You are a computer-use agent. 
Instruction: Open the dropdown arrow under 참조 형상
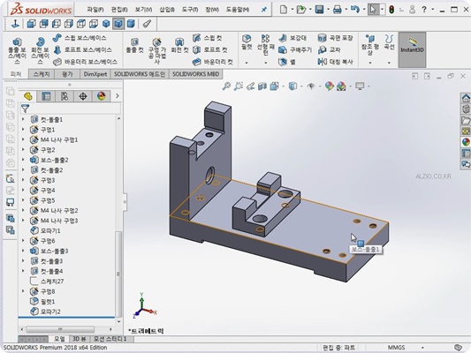pos(370,63)
